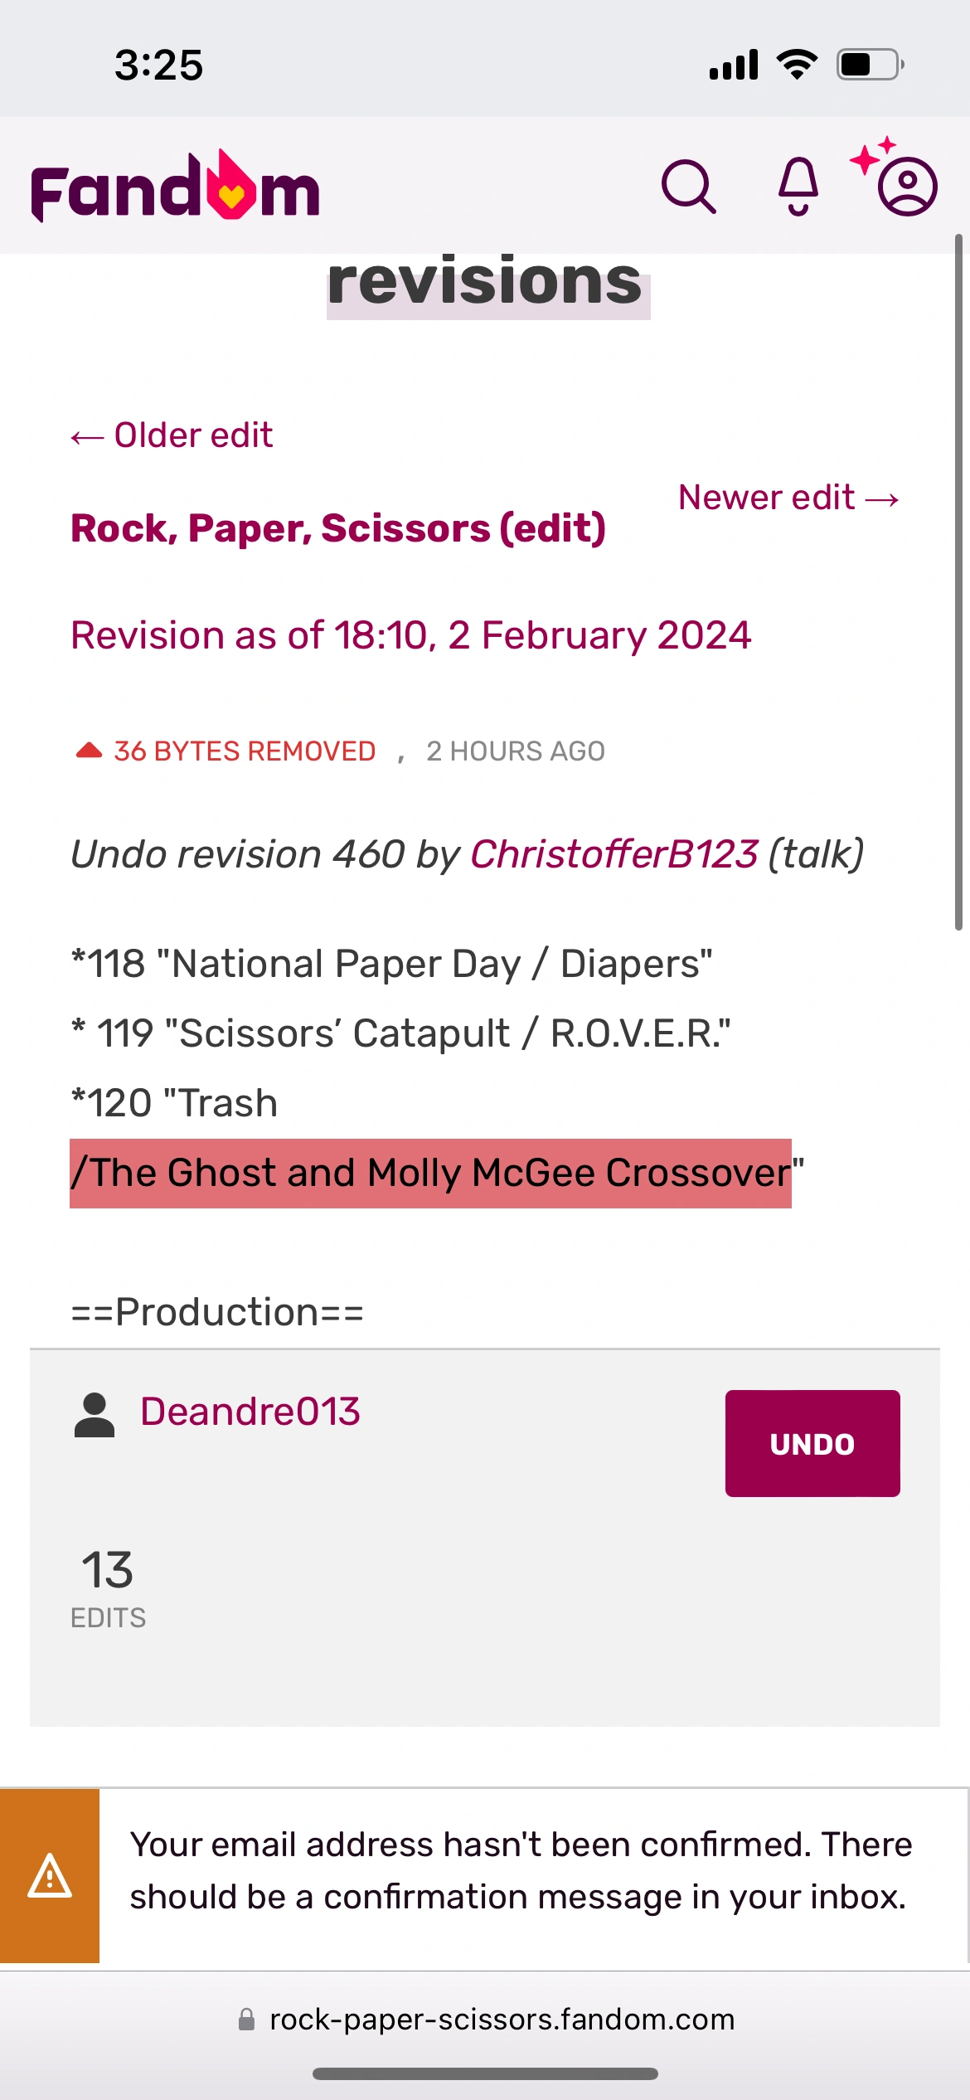The image size is (970, 2100).
Task: Tap the highlighted removed Molly McGee Crossover text
Action: point(430,1173)
